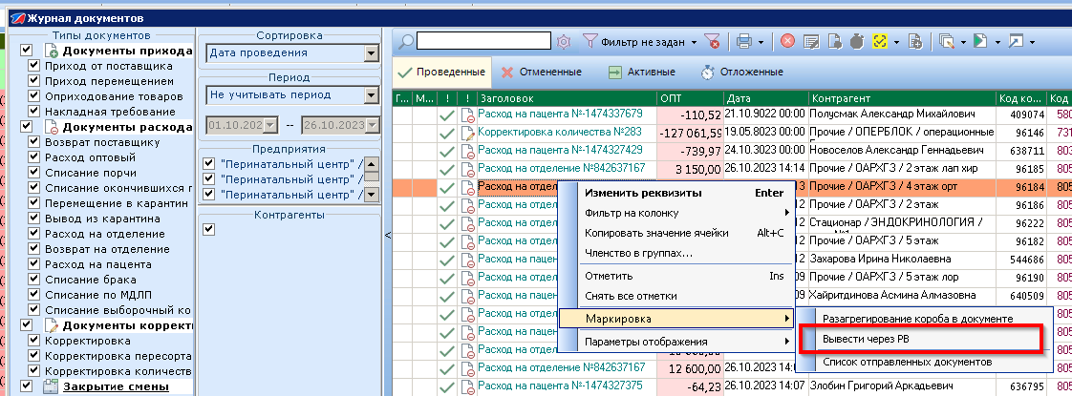Click Документы корректировки pencil icon
The width and height of the screenshot is (1072, 396).
point(52,325)
